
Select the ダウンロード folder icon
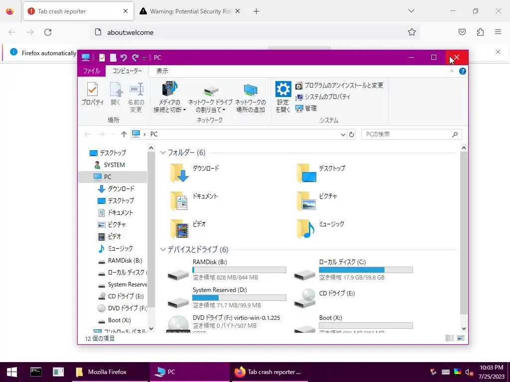click(x=179, y=173)
